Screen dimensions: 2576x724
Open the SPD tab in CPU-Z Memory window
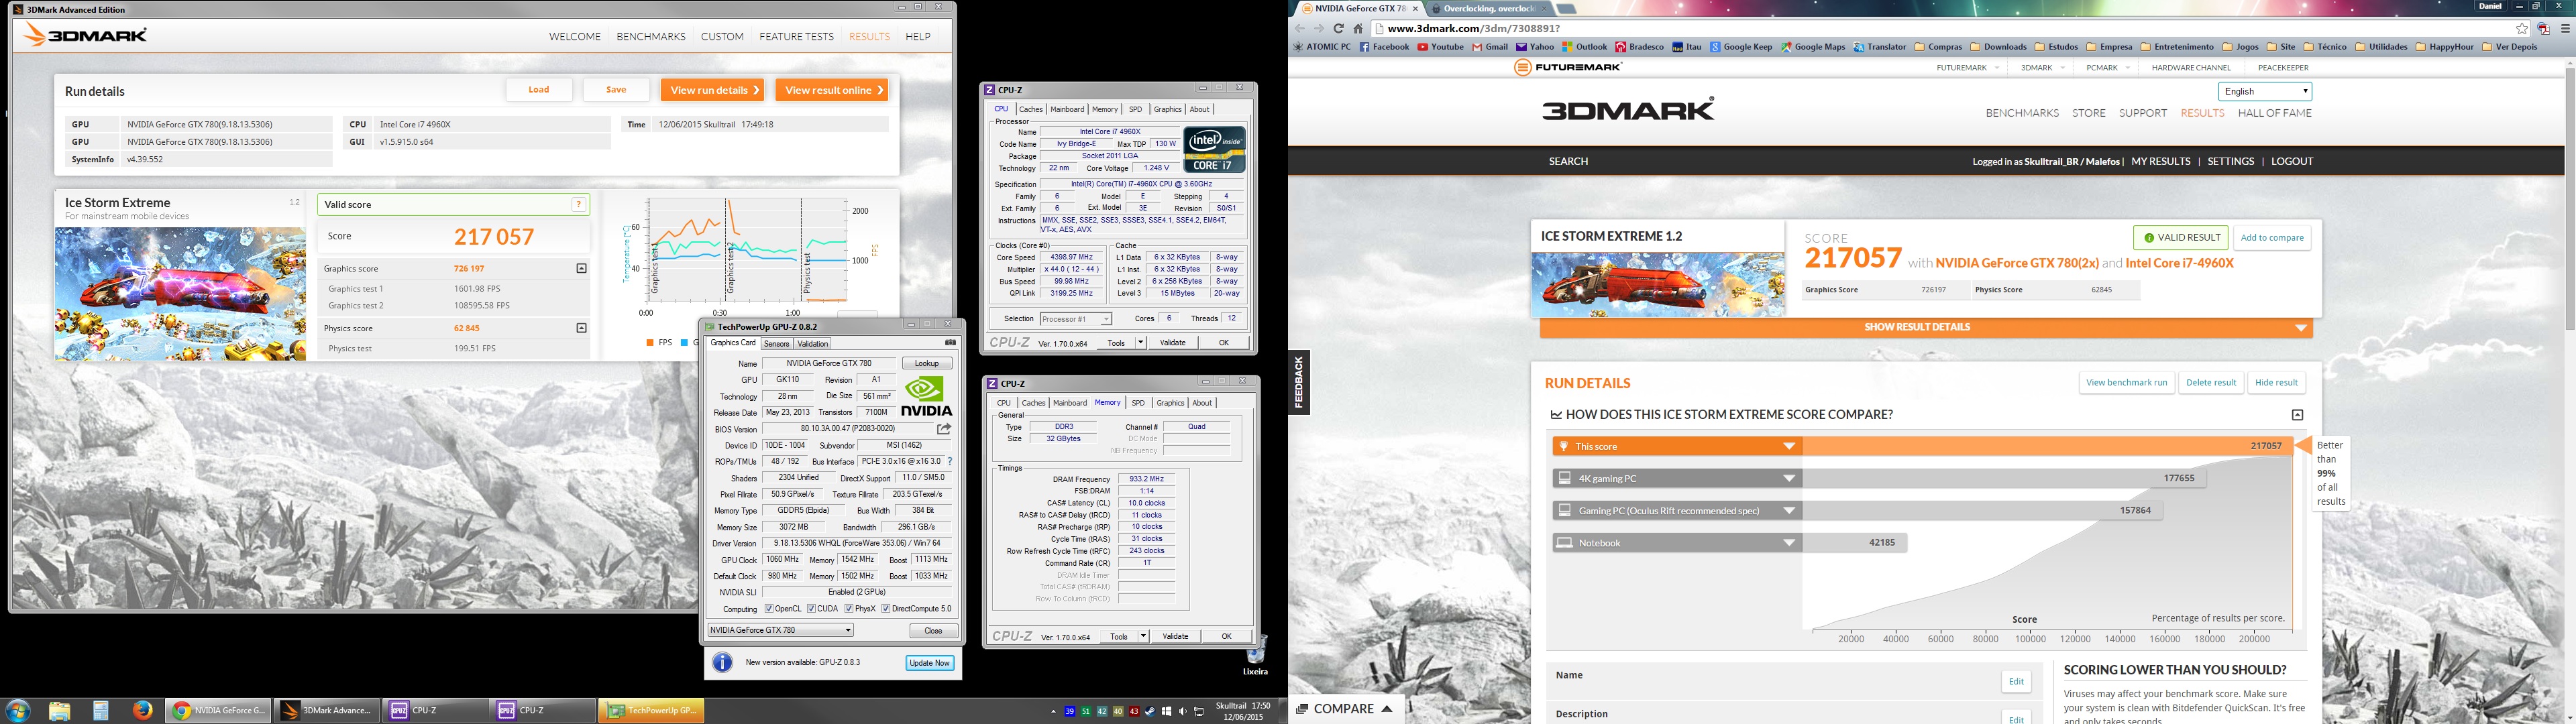click(1138, 403)
